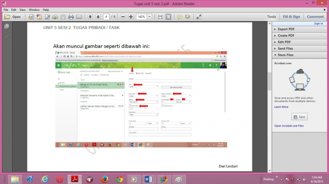Open the View menu
The image size is (329, 184).
23,10
